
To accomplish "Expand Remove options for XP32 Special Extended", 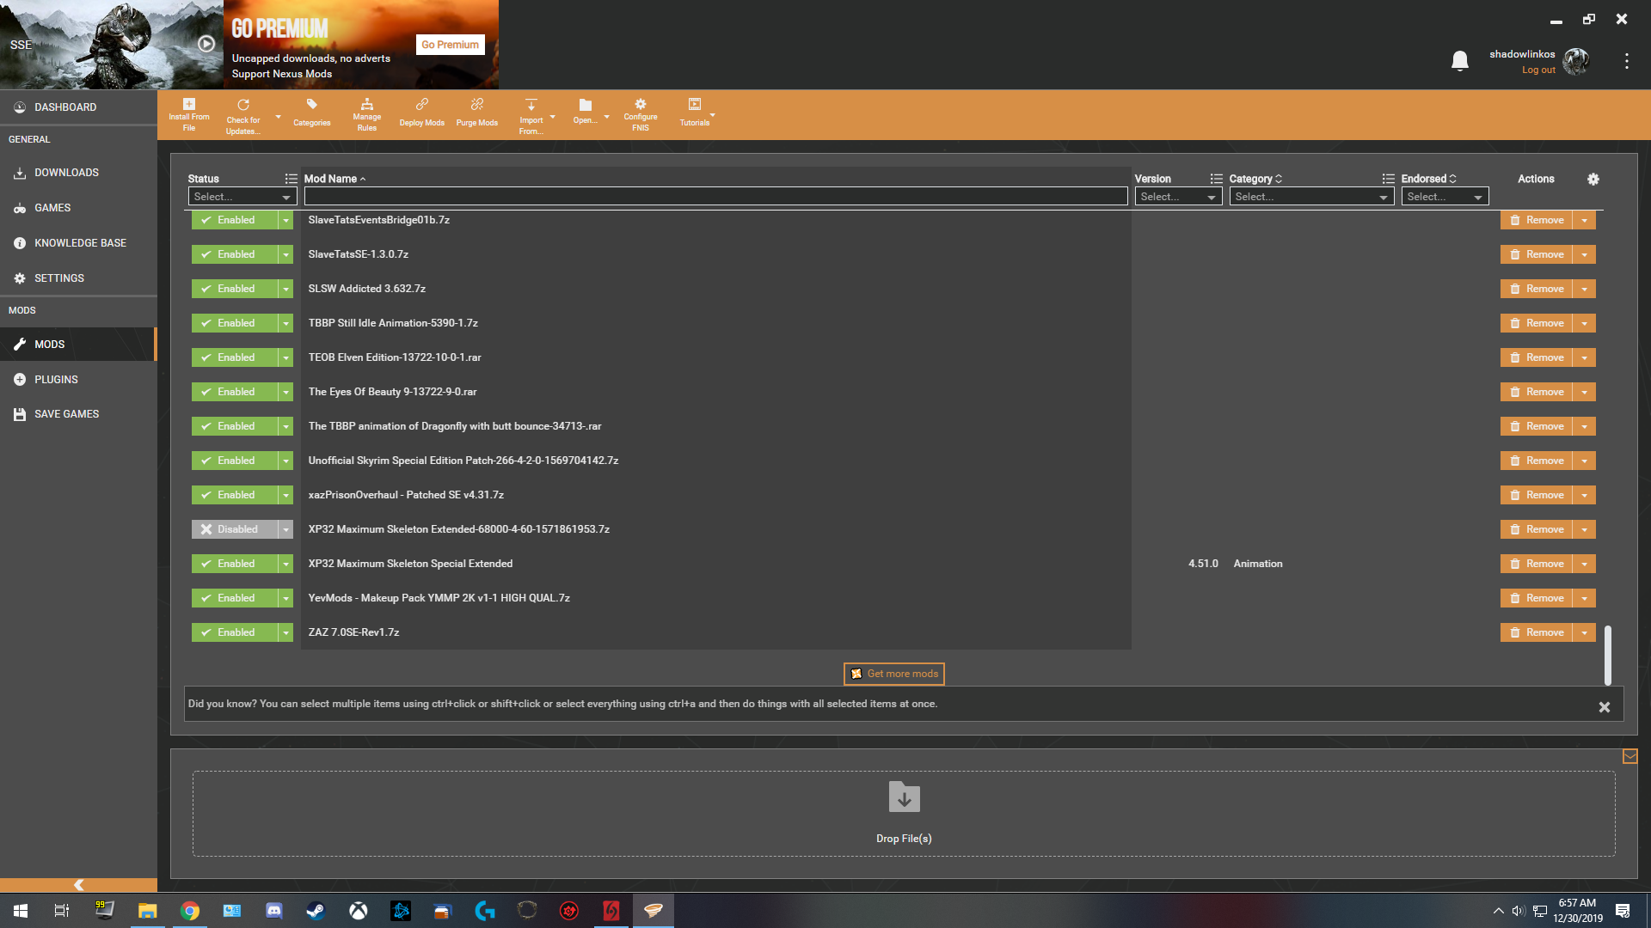I will click(1584, 564).
